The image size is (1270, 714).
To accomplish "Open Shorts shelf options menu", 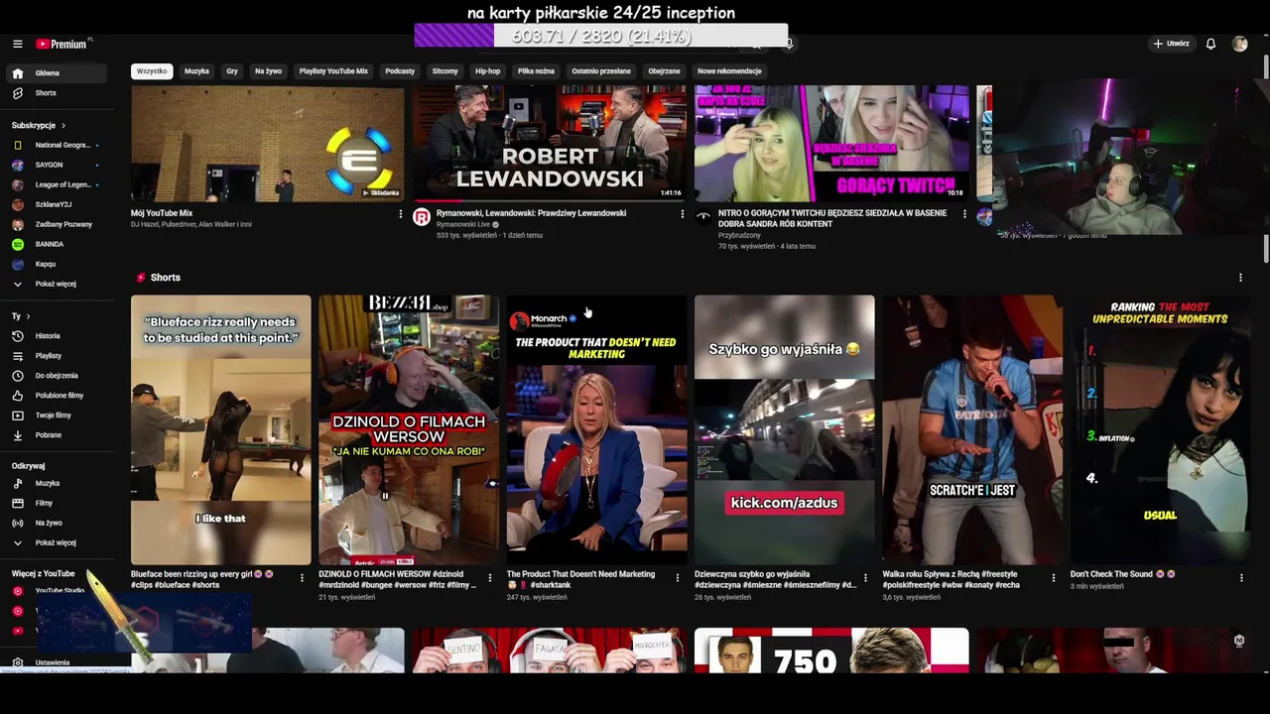I will pyautogui.click(x=1240, y=278).
